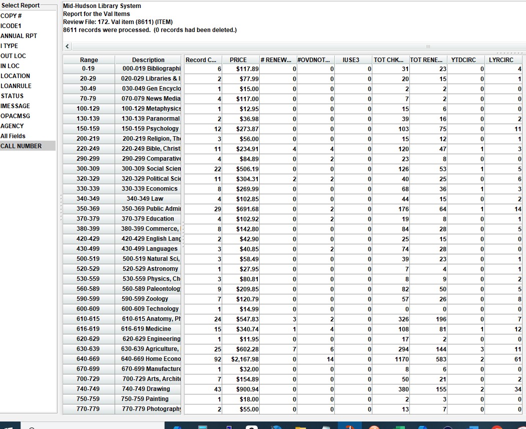Select the STATUS report

coord(28,96)
